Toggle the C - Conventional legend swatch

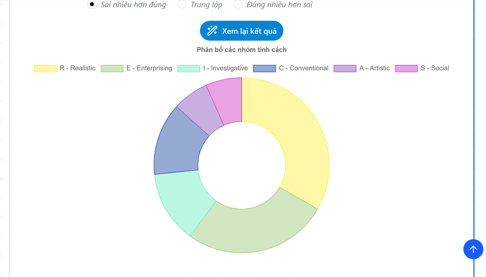pos(264,68)
